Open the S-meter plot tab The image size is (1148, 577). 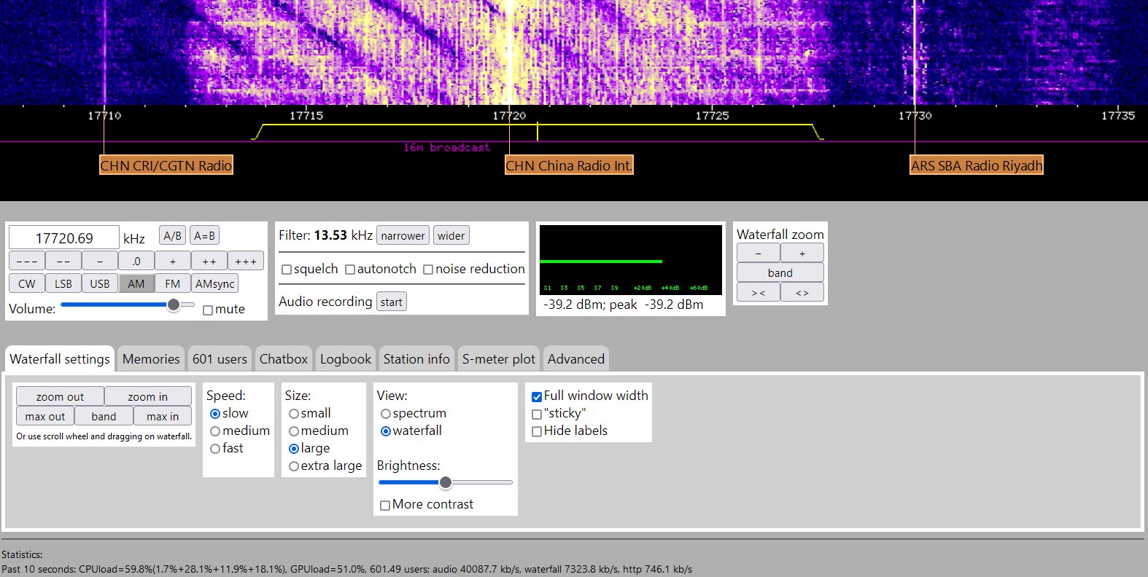499,359
